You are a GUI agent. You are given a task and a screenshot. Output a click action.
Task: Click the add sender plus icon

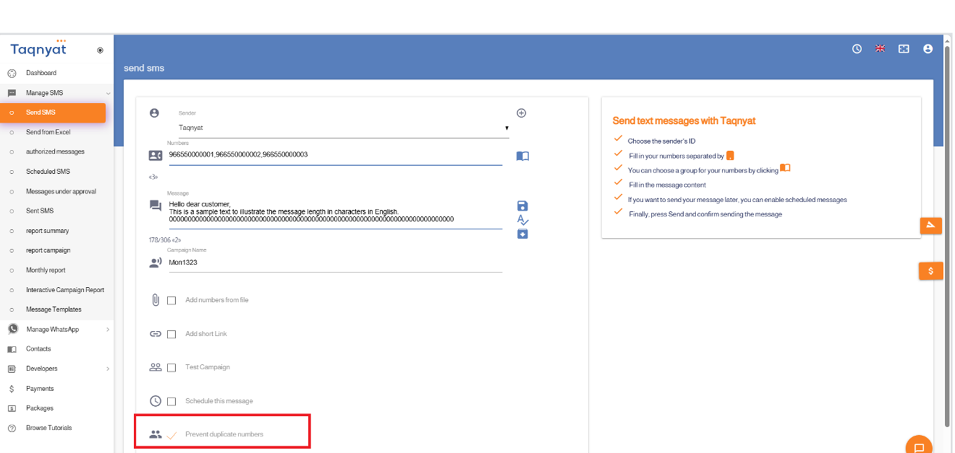pyautogui.click(x=521, y=113)
